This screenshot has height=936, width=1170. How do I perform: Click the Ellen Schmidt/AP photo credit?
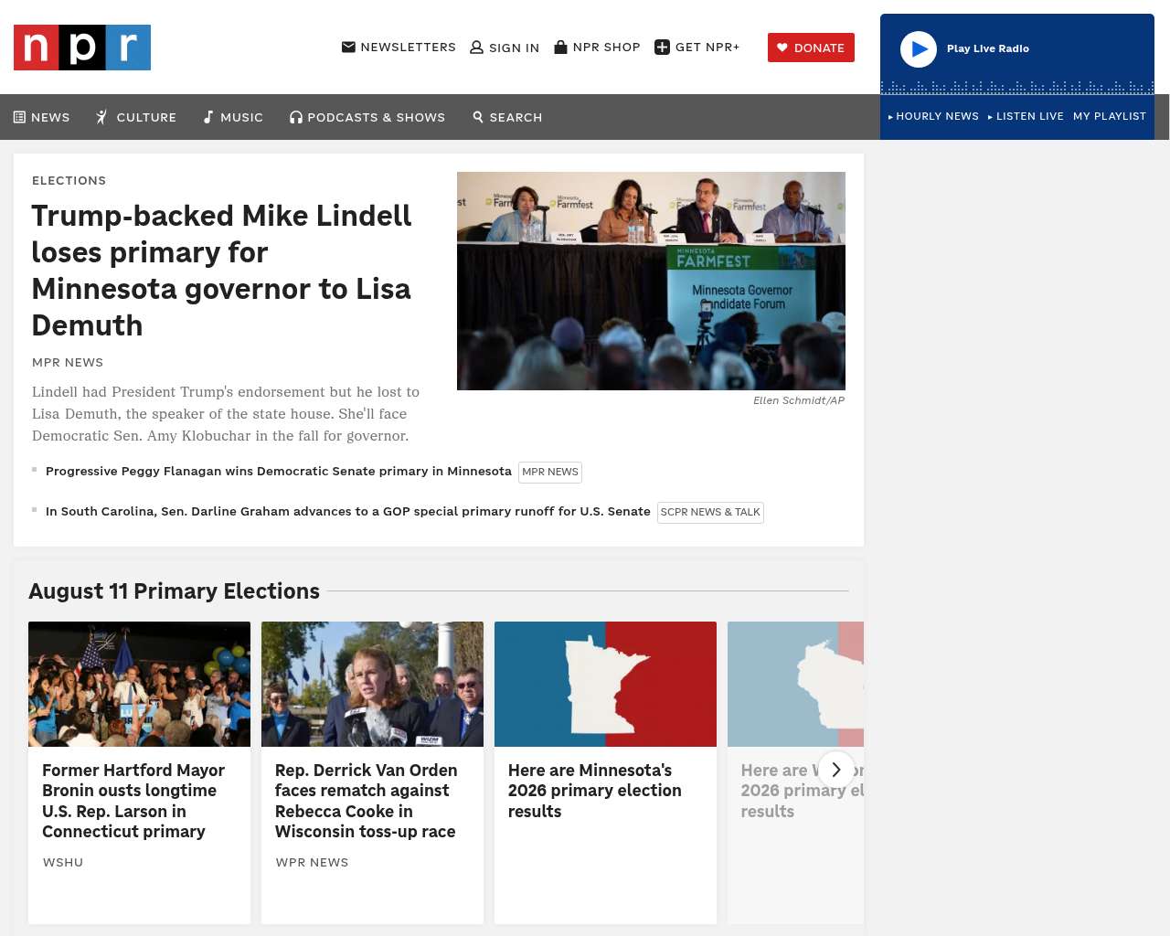coord(799,400)
